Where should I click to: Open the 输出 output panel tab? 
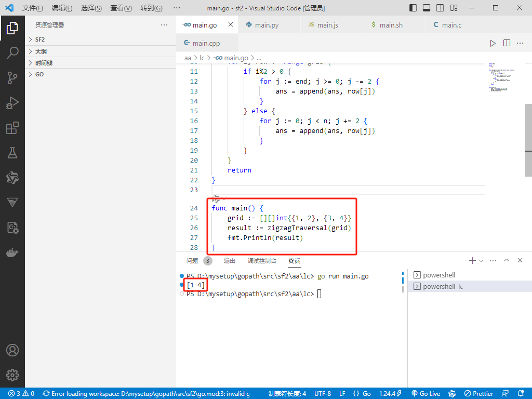tap(229, 261)
